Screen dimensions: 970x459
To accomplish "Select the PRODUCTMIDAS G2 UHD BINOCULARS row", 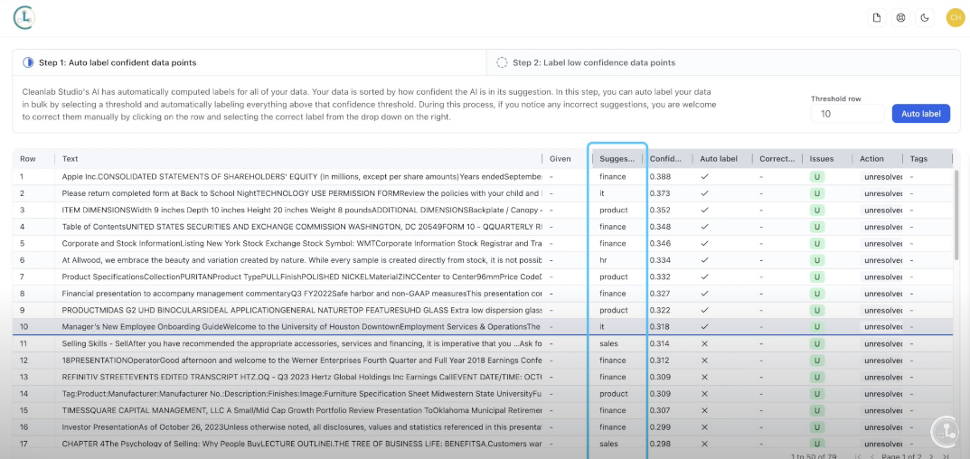I will coord(483,310).
